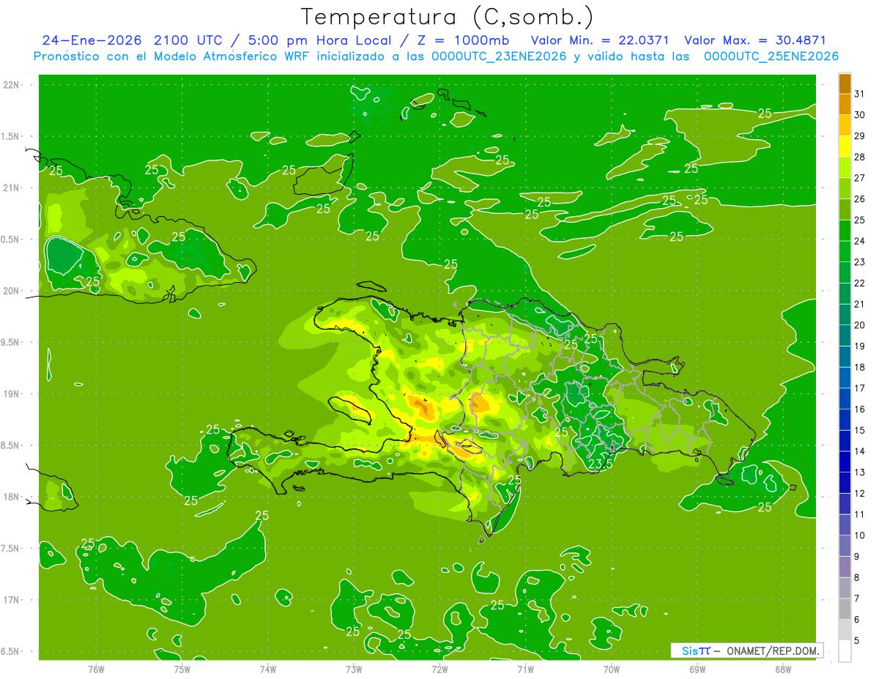This screenshot has height=679, width=879.
Task: Click the '71W' longitude axis label
Action: pos(525,669)
